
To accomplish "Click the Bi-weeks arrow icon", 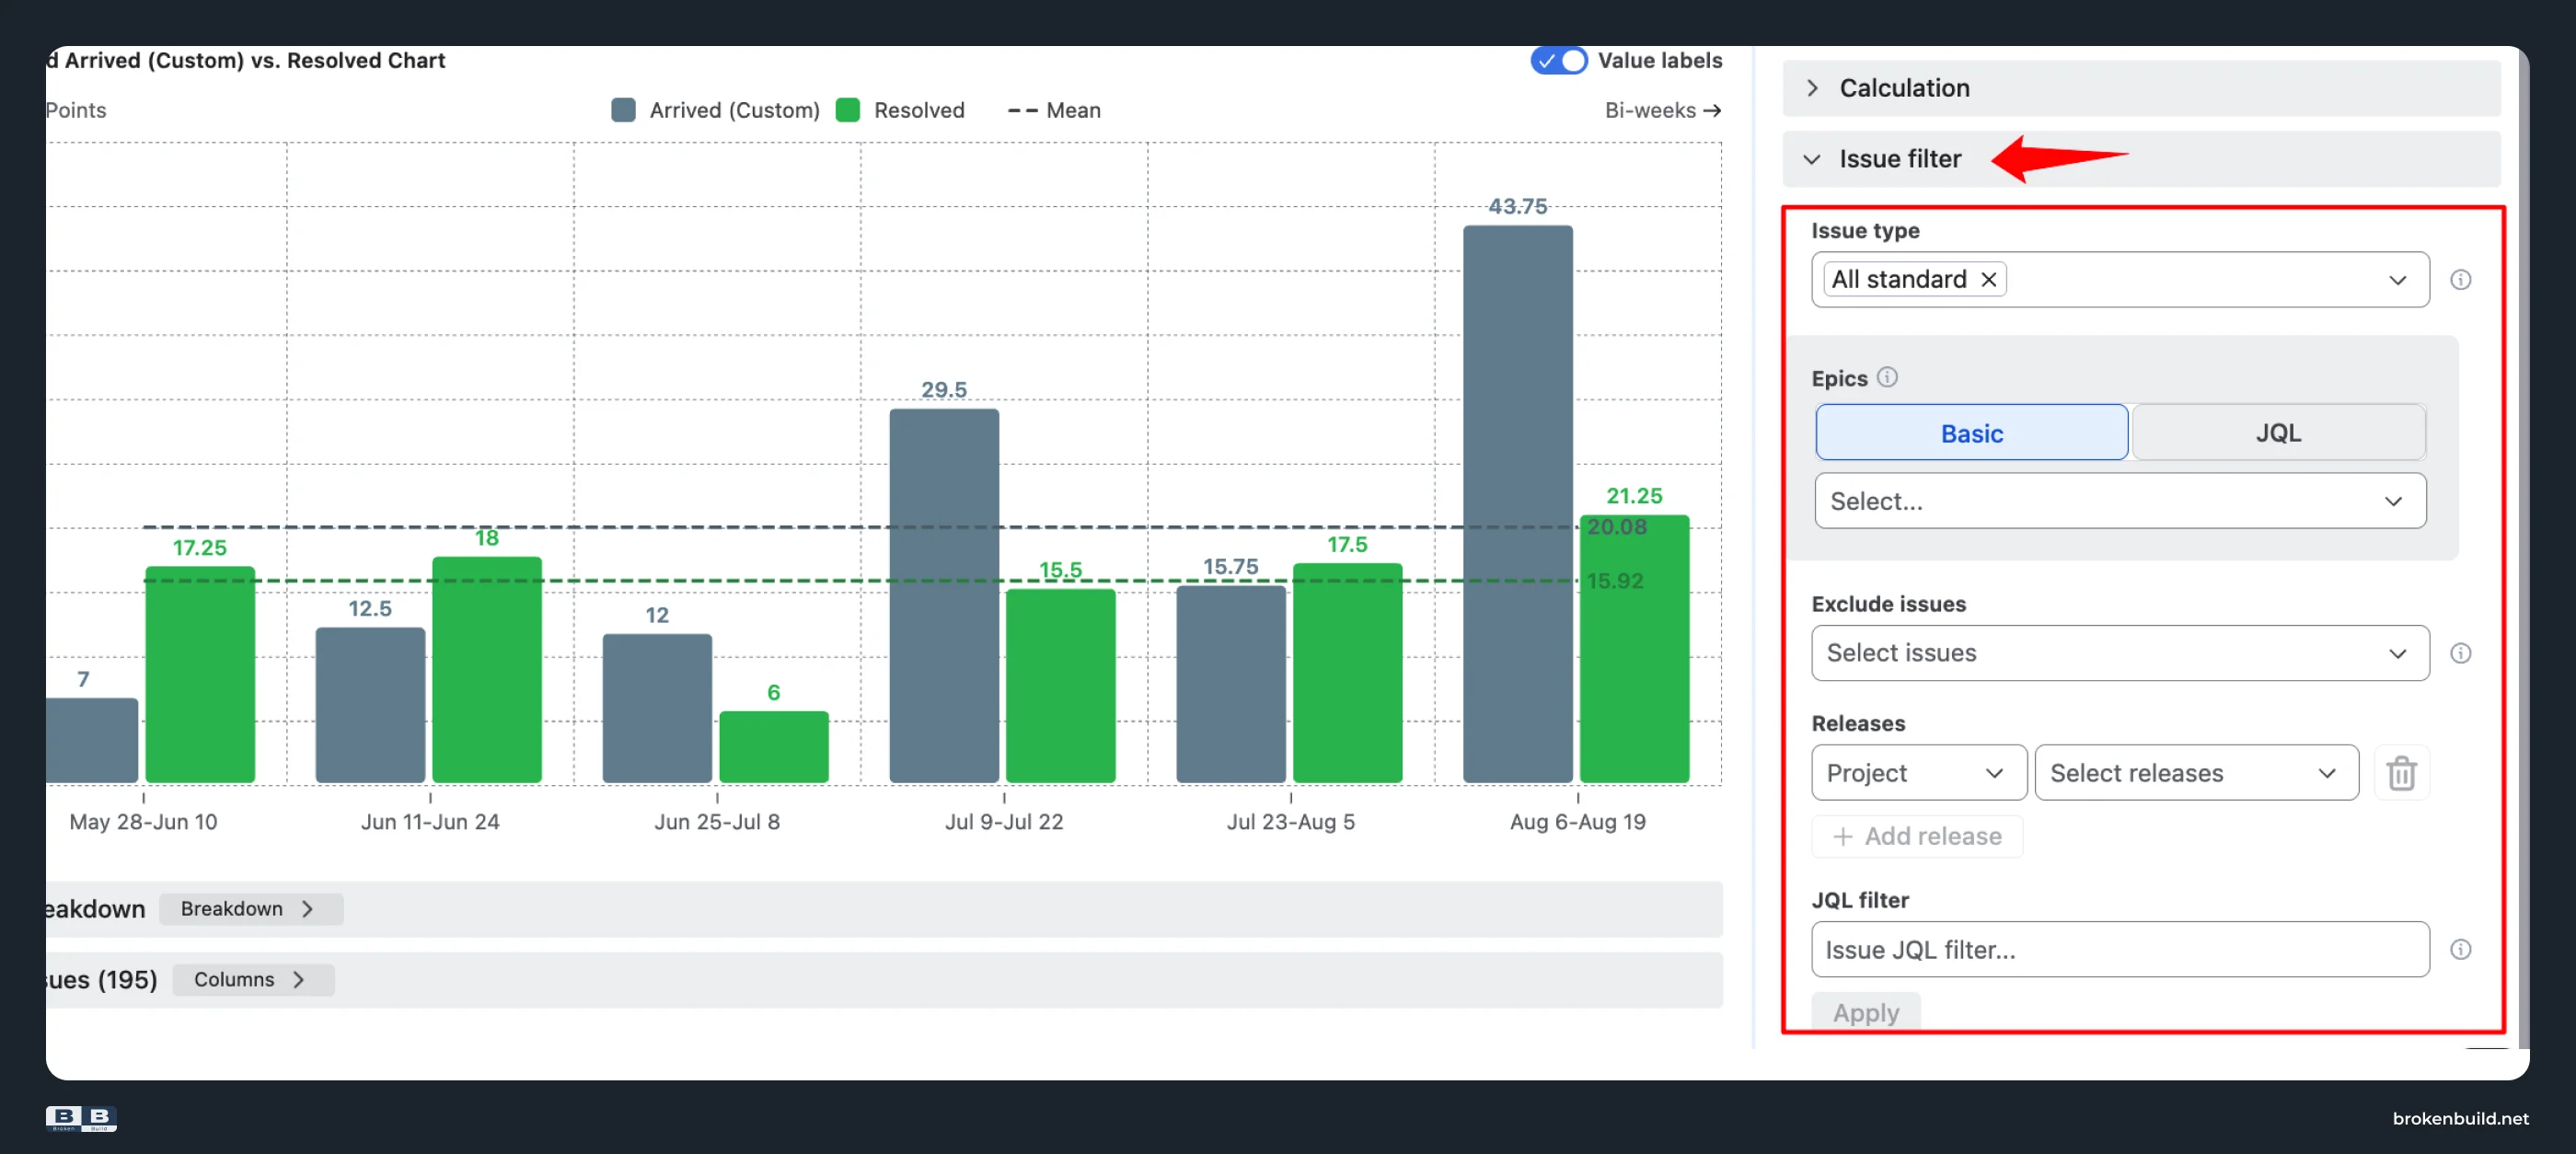I will pos(1712,110).
